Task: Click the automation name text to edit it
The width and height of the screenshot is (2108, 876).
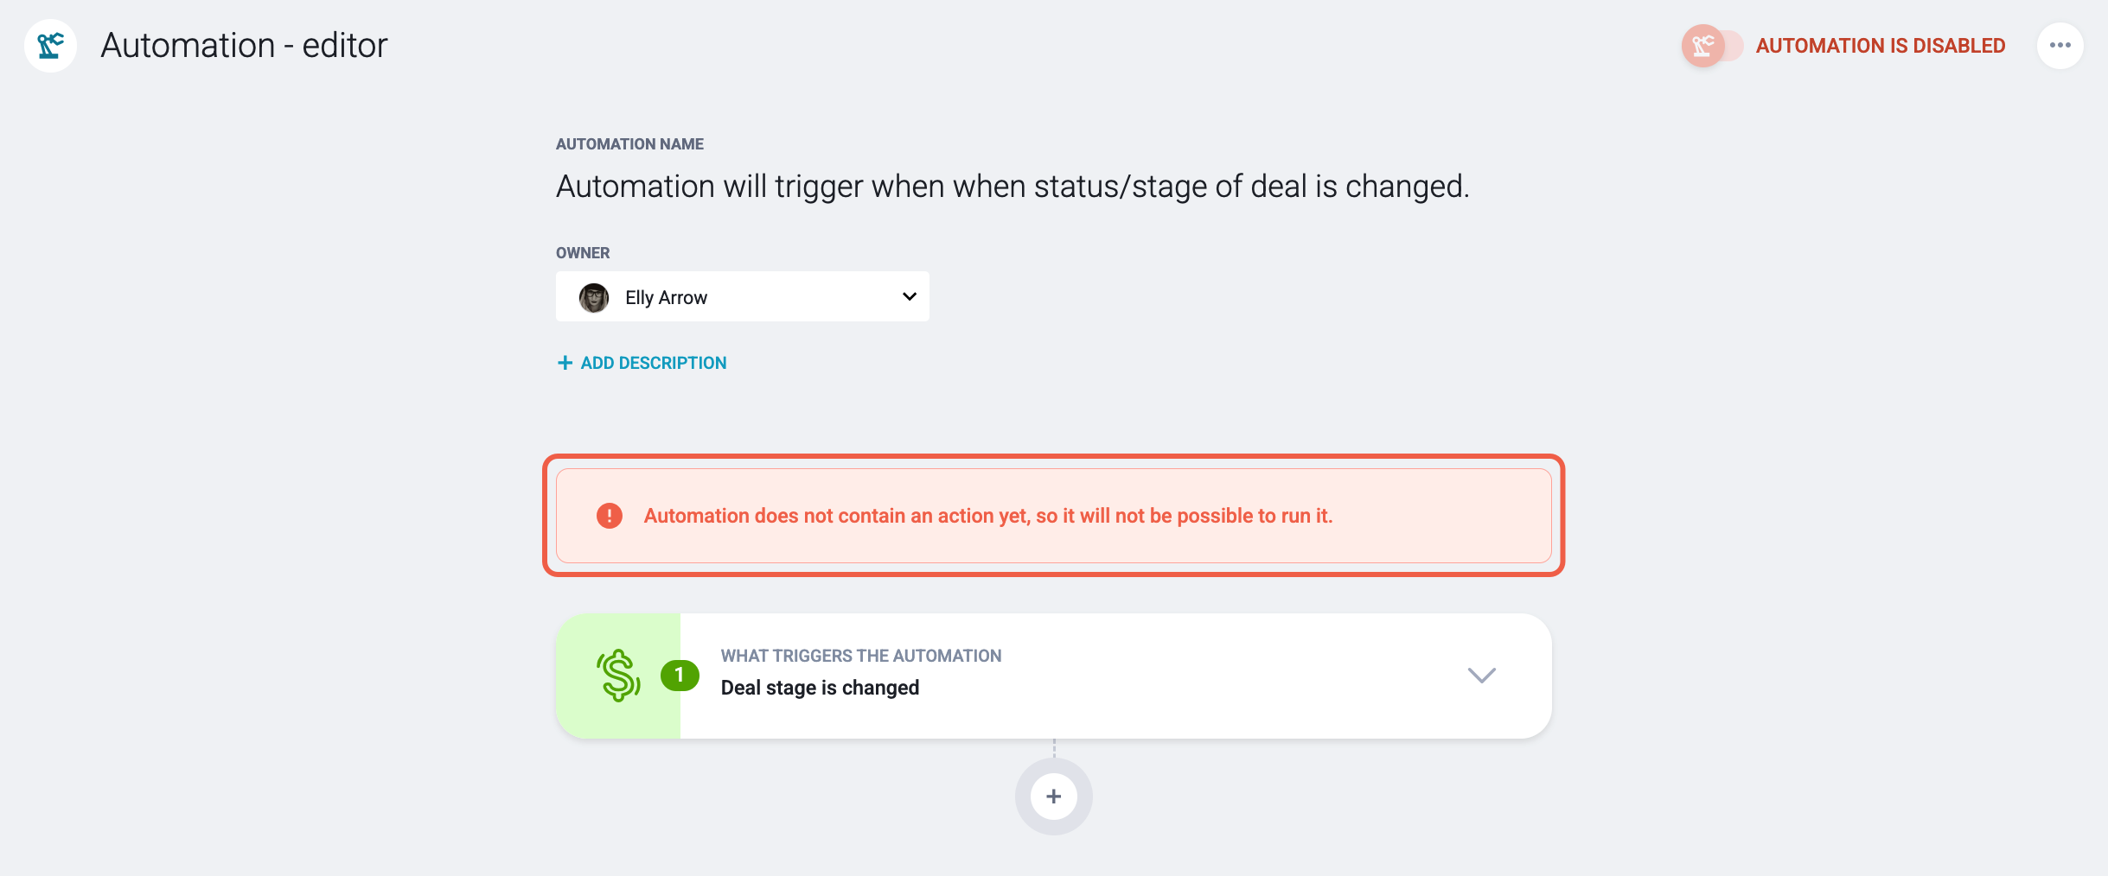Action: coord(1012,187)
